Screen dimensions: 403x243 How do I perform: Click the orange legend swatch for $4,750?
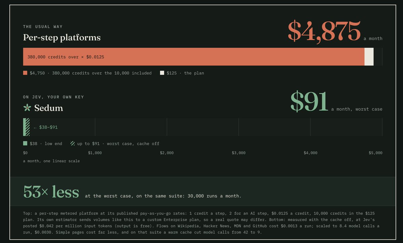point(25,73)
